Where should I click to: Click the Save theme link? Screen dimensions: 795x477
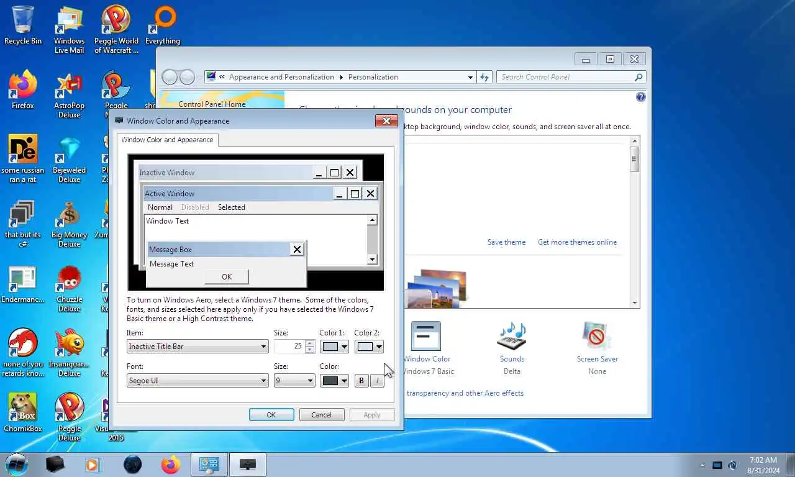pos(506,242)
